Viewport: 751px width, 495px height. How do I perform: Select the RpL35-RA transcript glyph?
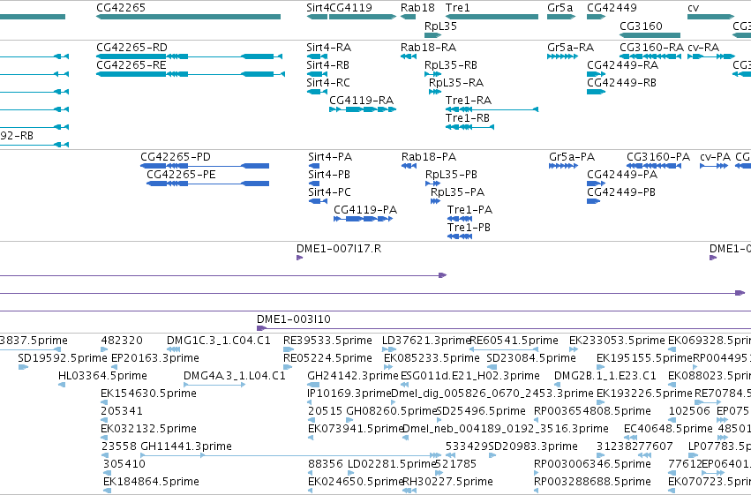click(435, 92)
